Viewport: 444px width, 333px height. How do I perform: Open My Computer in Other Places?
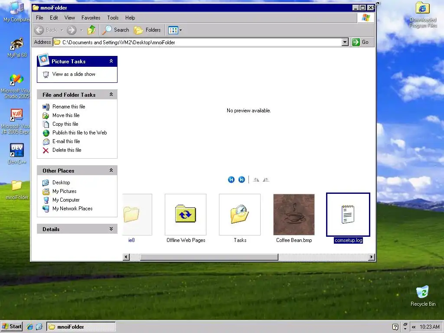click(x=66, y=200)
